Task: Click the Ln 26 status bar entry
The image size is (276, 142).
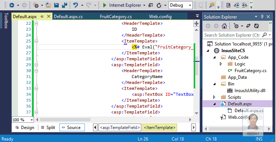Action: point(143,139)
